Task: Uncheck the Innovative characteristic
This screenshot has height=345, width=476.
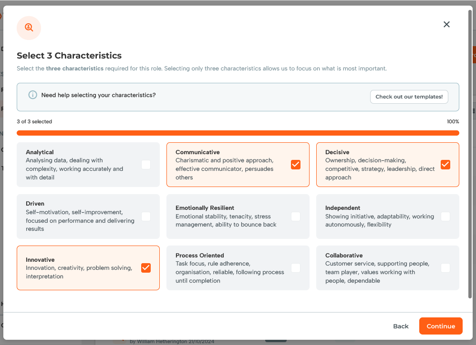Action: point(146,267)
